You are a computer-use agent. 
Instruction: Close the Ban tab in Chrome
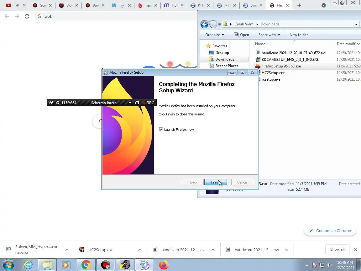point(103,5)
